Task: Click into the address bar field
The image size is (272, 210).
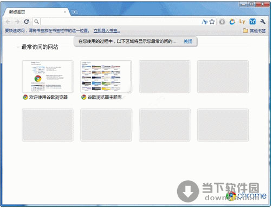Action: [x=120, y=22]
